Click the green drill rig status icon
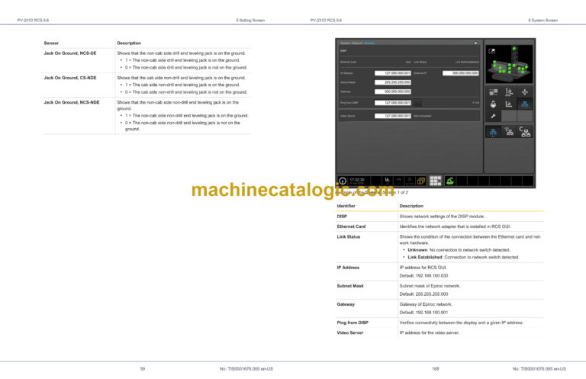Screen dimensions: 586x379 [450, 181]
